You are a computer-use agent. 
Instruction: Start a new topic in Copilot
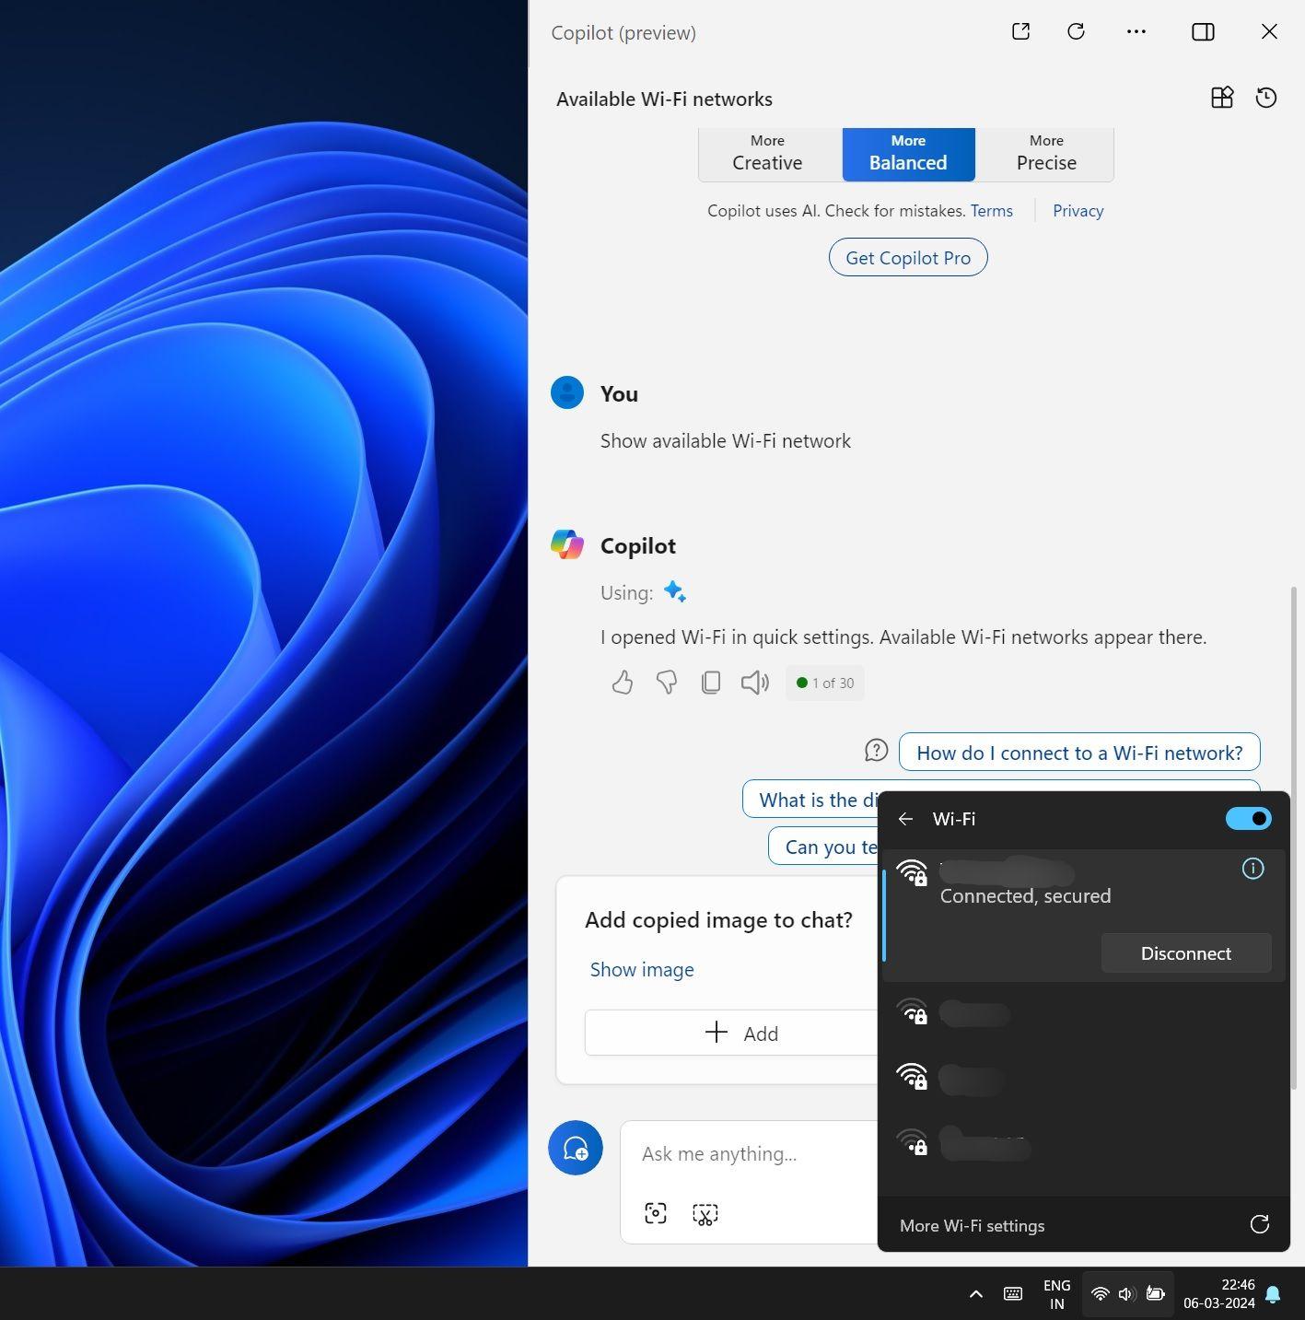point(575,1148)
